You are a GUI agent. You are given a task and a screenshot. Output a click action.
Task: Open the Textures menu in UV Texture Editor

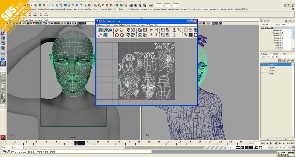coord(141,25)
